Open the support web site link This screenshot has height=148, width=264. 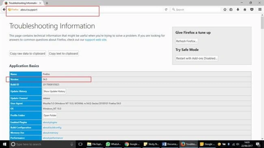tap(95, 40)
